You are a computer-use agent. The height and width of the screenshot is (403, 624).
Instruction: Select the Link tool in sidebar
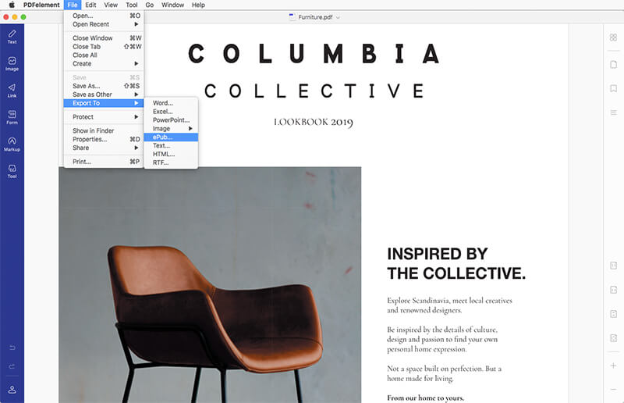click(12, 91)
